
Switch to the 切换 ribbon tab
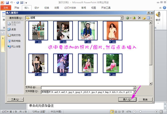(47, 8)
